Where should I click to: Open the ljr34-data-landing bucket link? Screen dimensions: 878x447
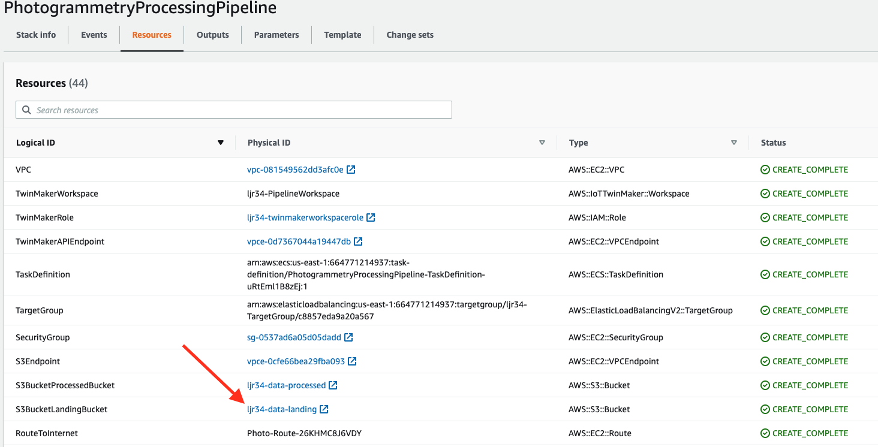tap(282, 409)
